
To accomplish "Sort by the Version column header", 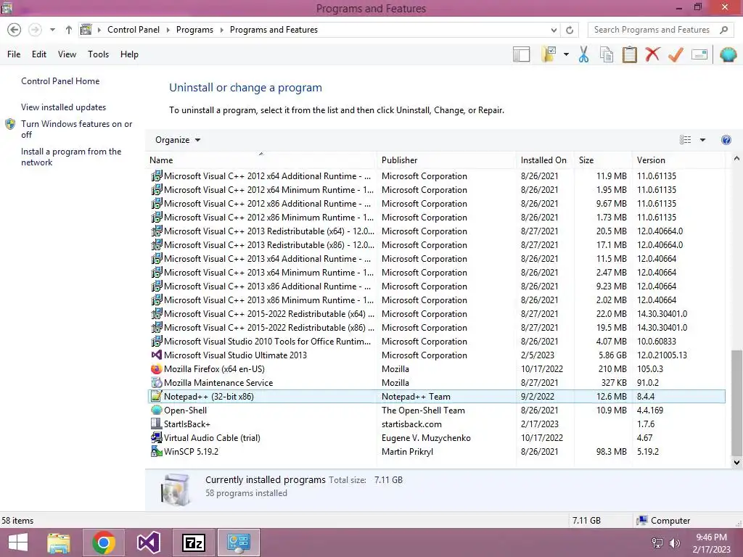I will coord(678,160).
